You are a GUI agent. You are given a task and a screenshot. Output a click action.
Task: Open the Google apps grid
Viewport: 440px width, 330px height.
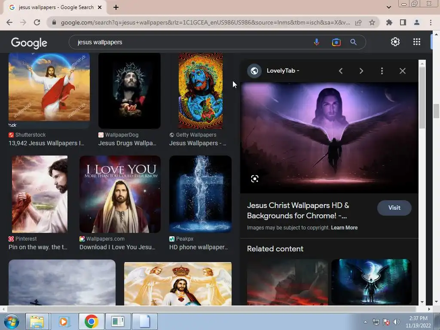(x=417, y=42)
